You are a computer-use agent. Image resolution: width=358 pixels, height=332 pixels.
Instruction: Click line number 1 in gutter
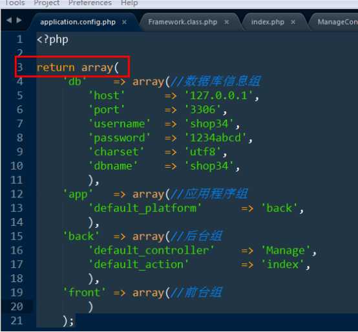(x=20, y=39)
